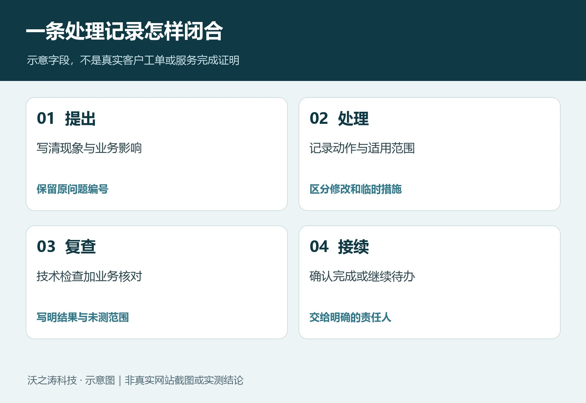Click the heading 02 处理
The width and height of the screenshot is (586, 403).
(x=339, y=118)
